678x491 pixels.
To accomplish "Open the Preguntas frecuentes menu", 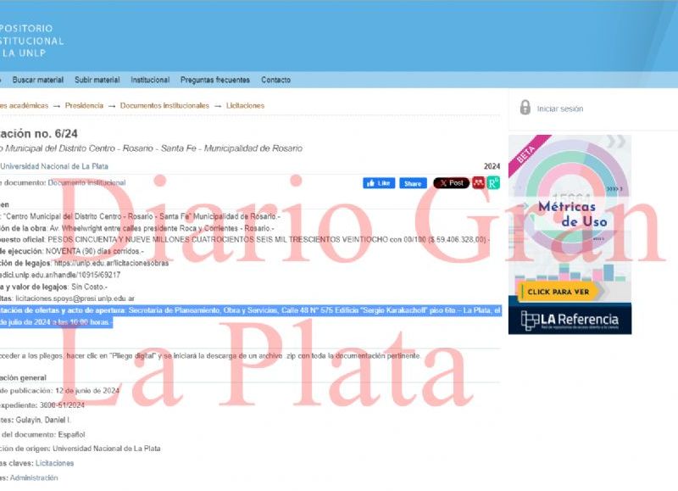I will click(x=215, y=80).
